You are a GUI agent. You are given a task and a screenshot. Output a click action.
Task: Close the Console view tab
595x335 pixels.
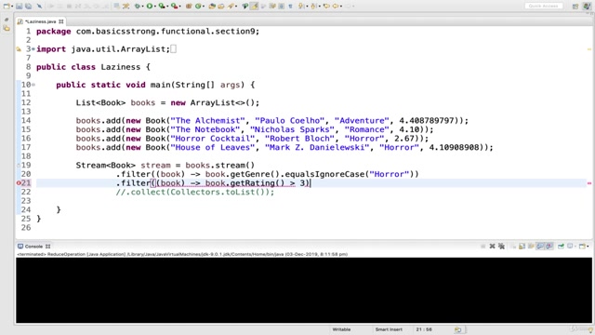tap(47, 247)
